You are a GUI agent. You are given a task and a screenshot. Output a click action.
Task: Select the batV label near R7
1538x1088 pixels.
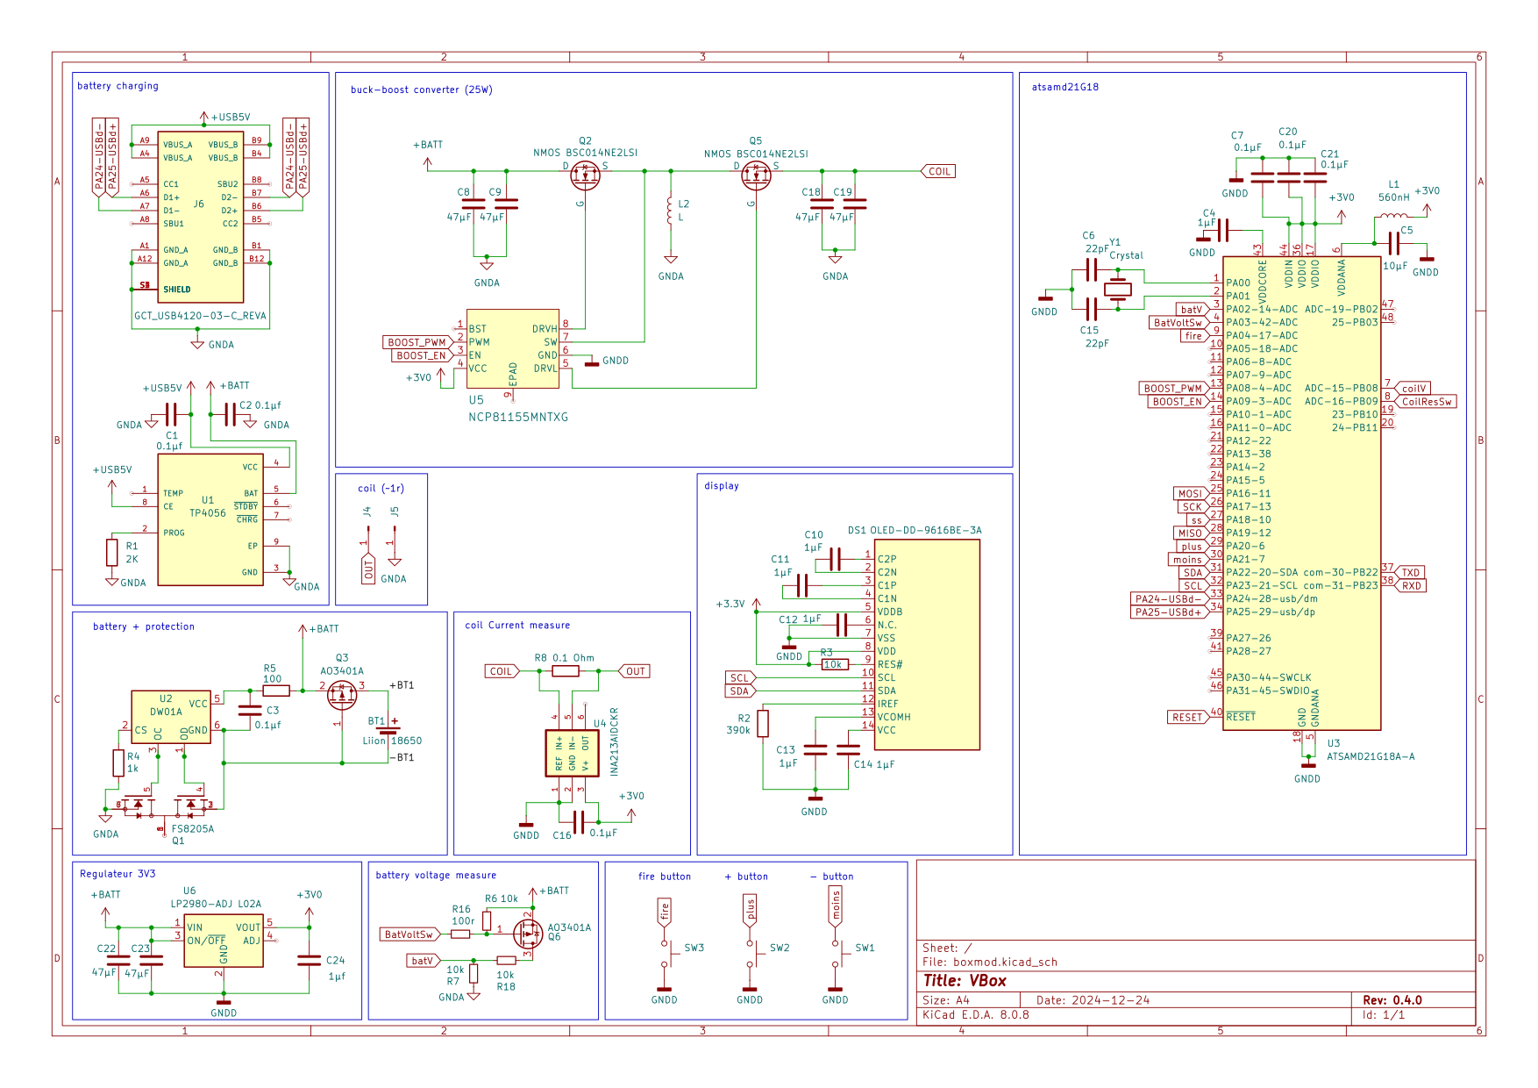(424, 961)
